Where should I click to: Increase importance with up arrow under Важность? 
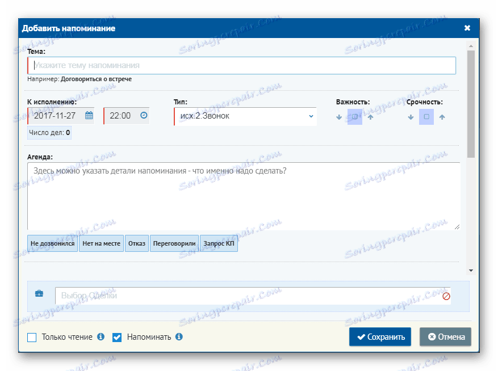click(370, 117)
